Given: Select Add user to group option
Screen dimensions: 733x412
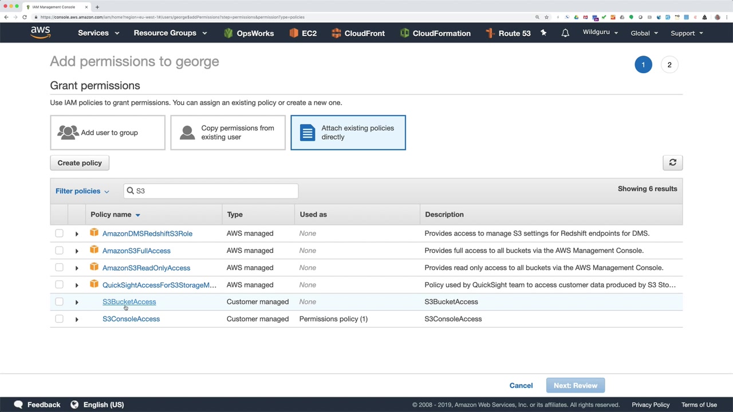Looking at the screenshot, I should pos(108,133).
